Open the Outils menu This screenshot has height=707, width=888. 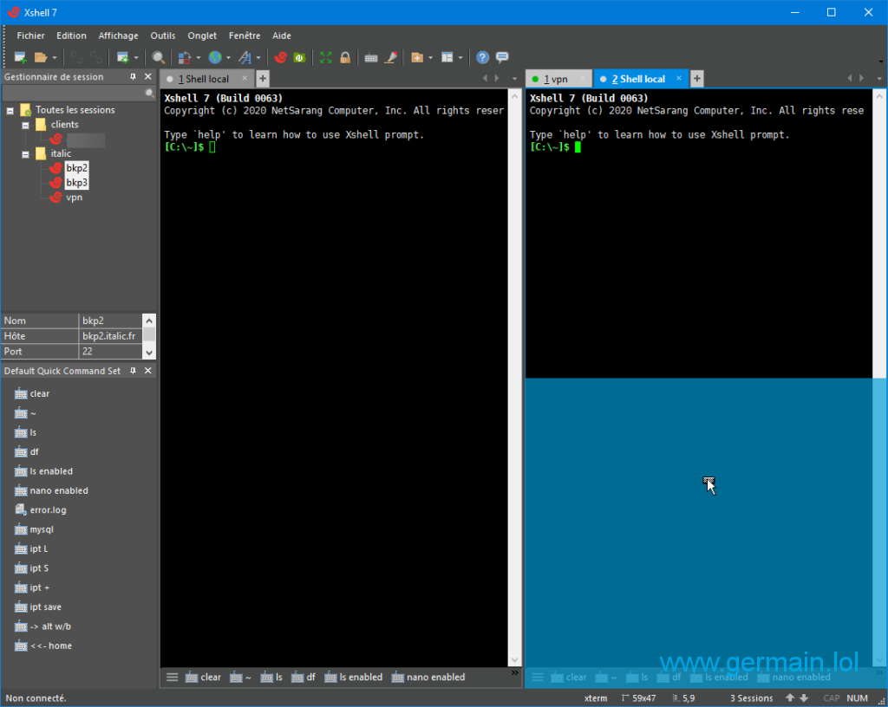click(x=162, y=36)
